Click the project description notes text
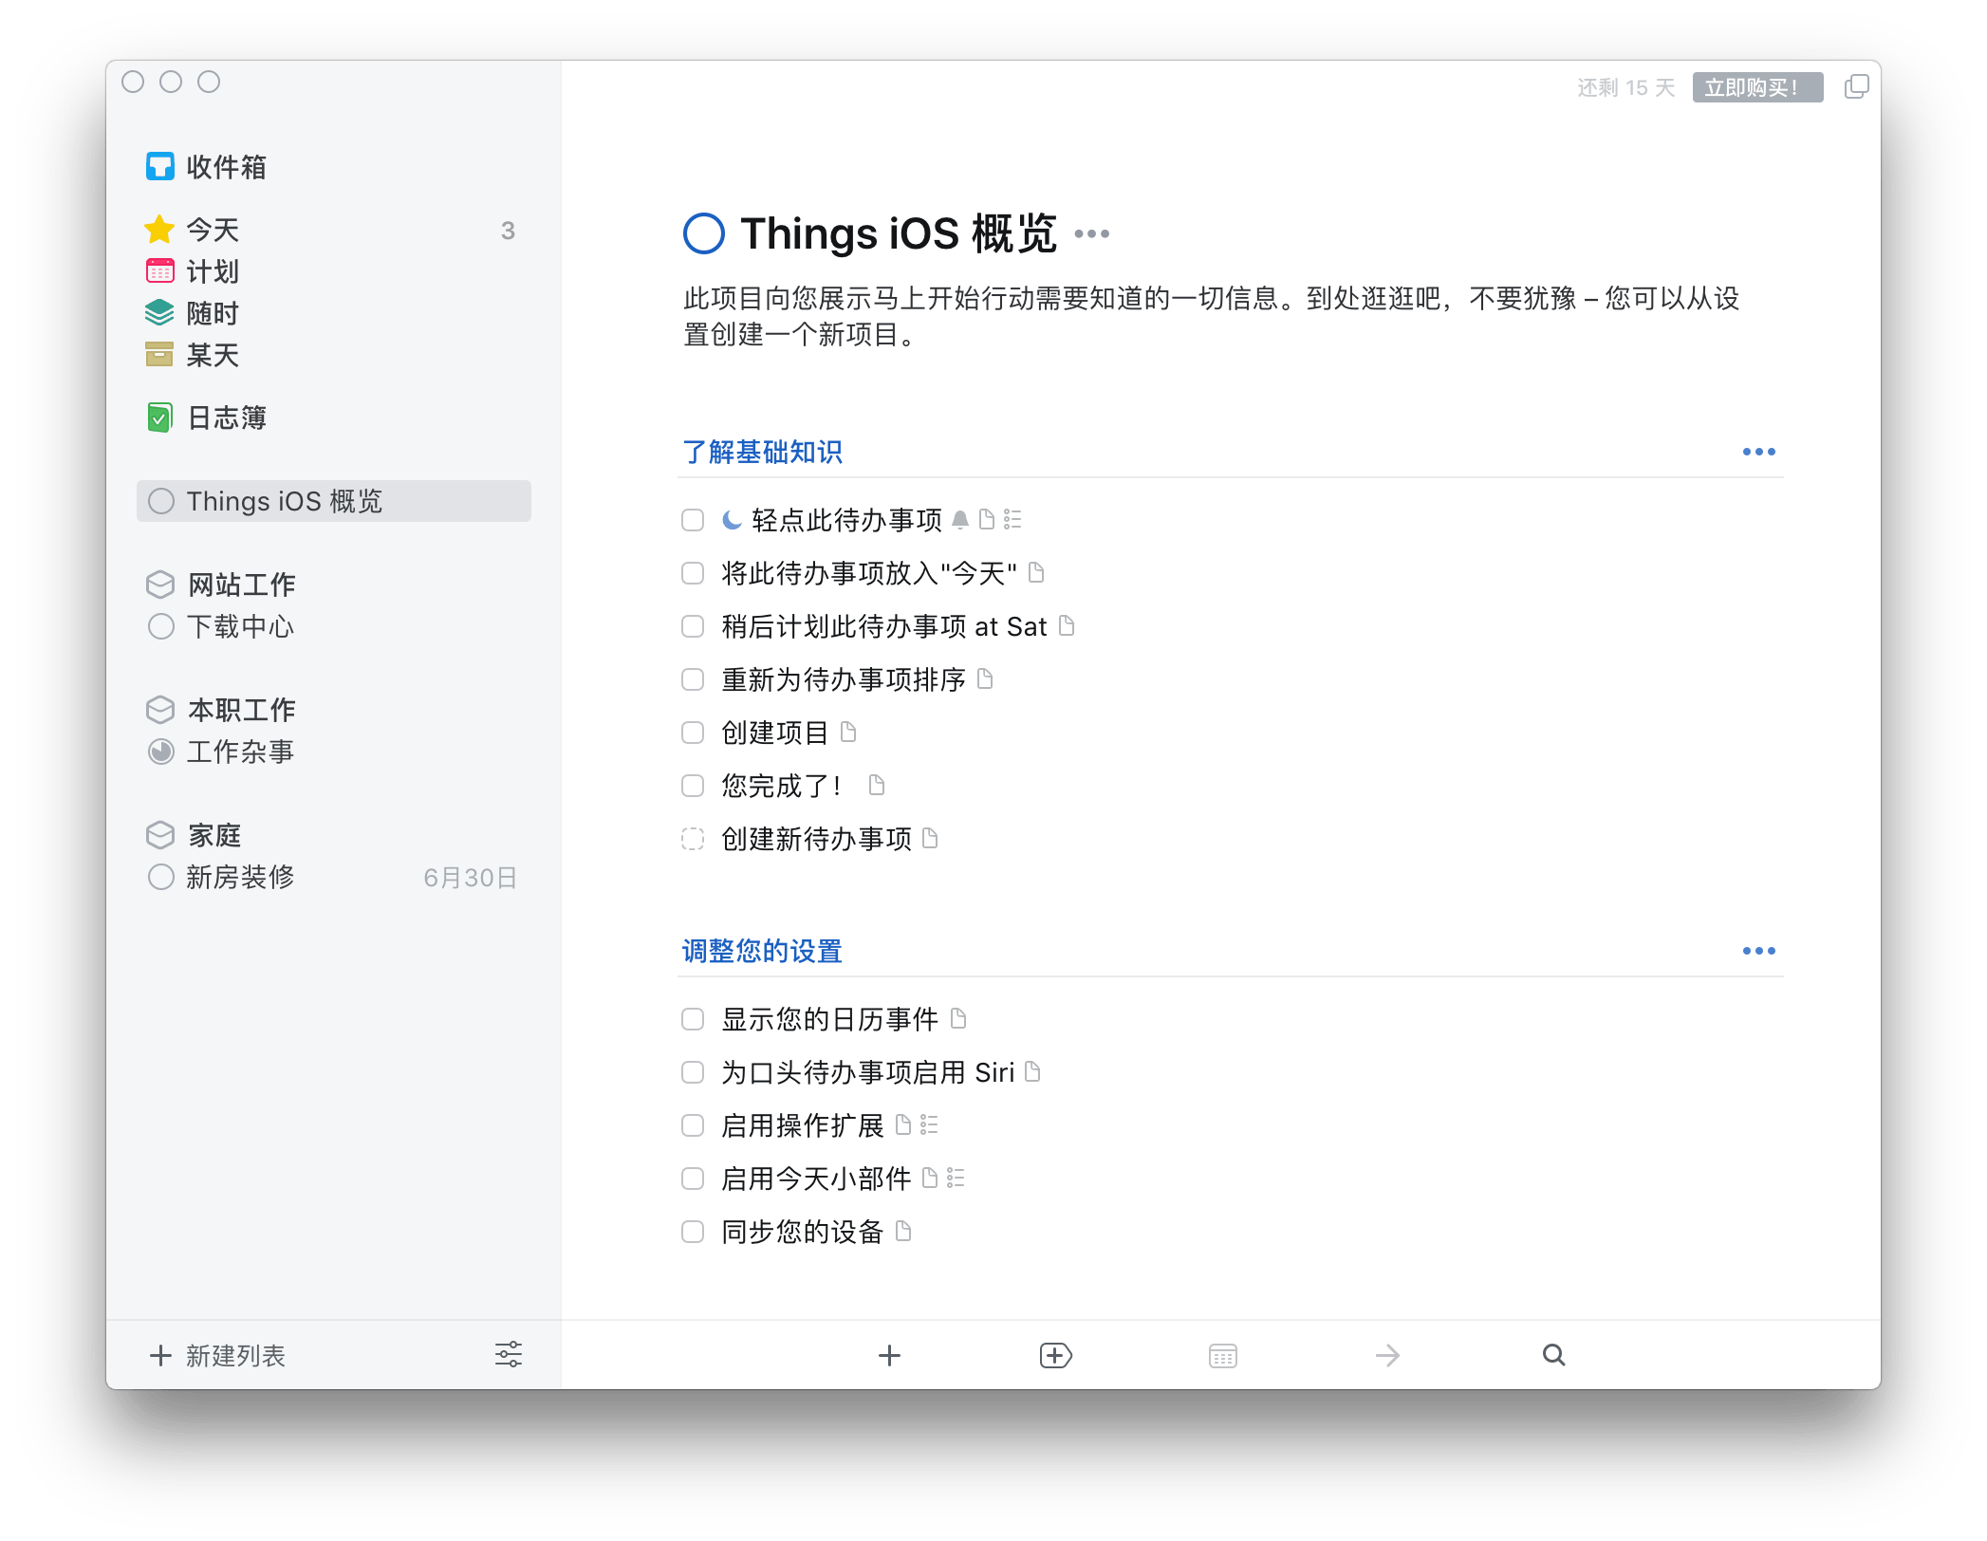This screenshot has height=1541, width=1987. click(1212, 317)
